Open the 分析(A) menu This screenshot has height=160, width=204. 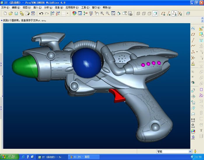click(48, 8)
